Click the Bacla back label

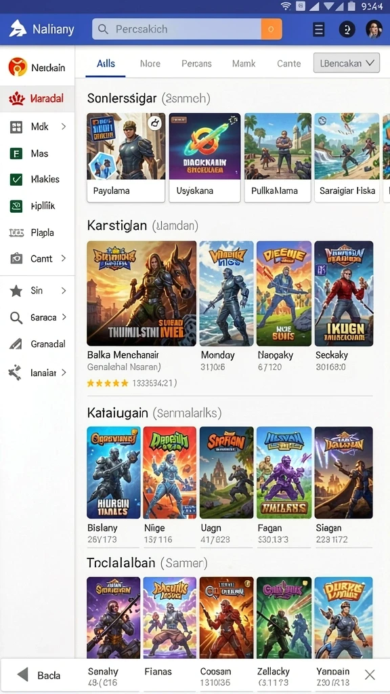coord(49,676)
